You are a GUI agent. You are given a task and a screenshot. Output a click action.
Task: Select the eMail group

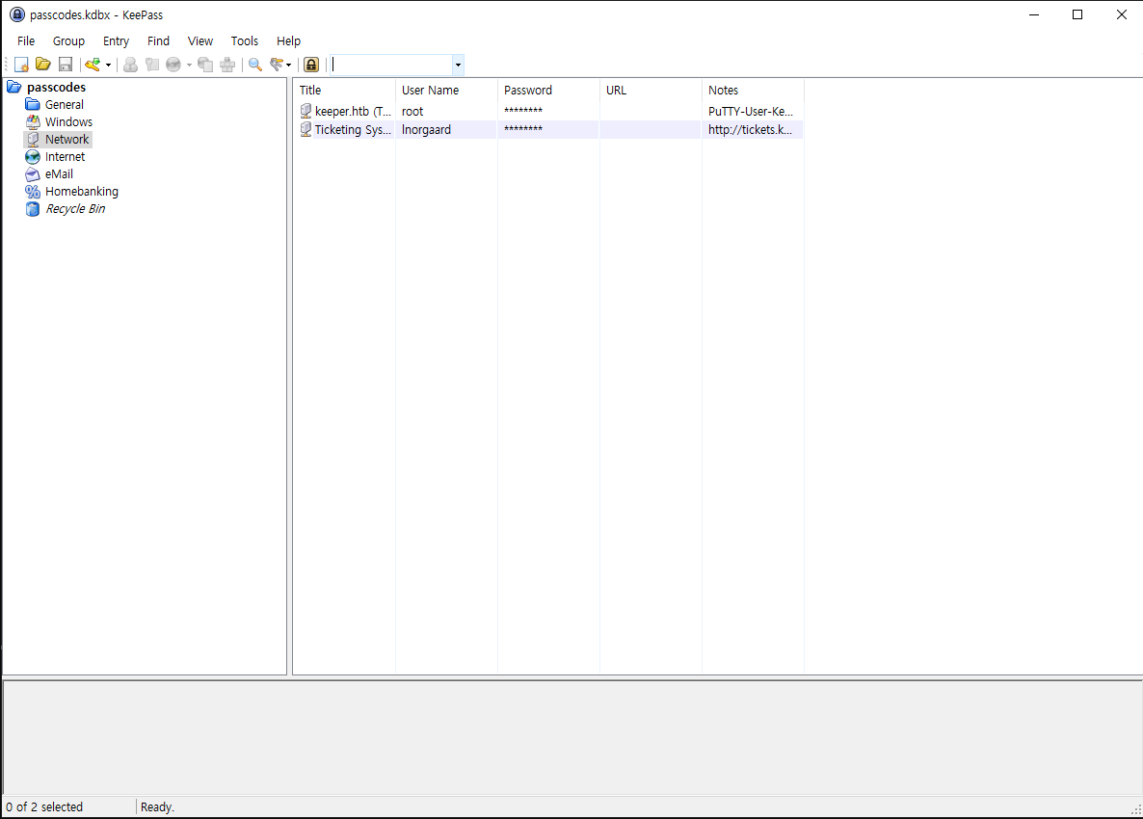(59, 174)
